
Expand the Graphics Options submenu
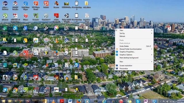click(134, 55)
